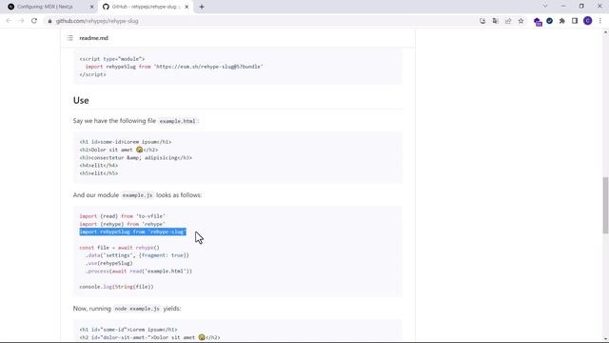The image size is (609, 343).
Task: Click the .use(rehypeSlug) code line
Action: 108,263
